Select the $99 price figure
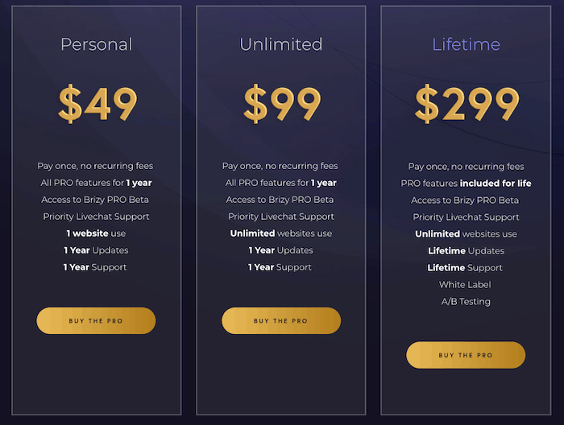The image size is (564, 425). tap(282, 104)
